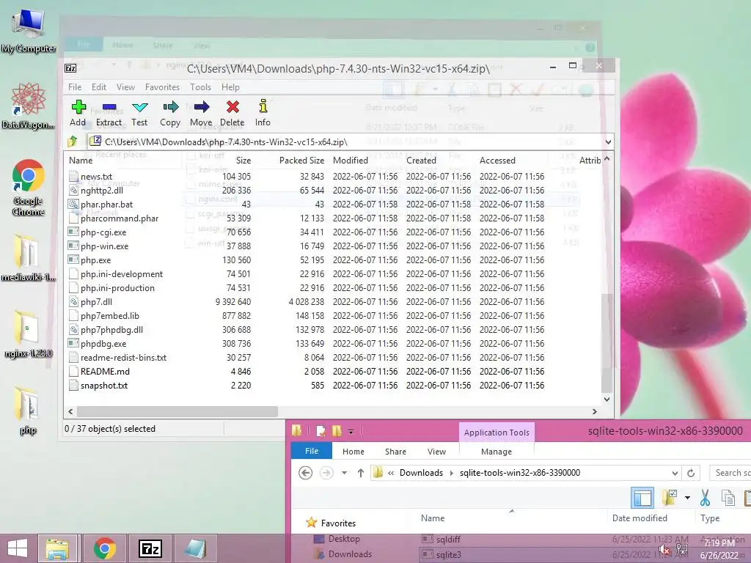Click the Windows Start button
The width and height of the screenshot is (751, 563).
[18, 548]
